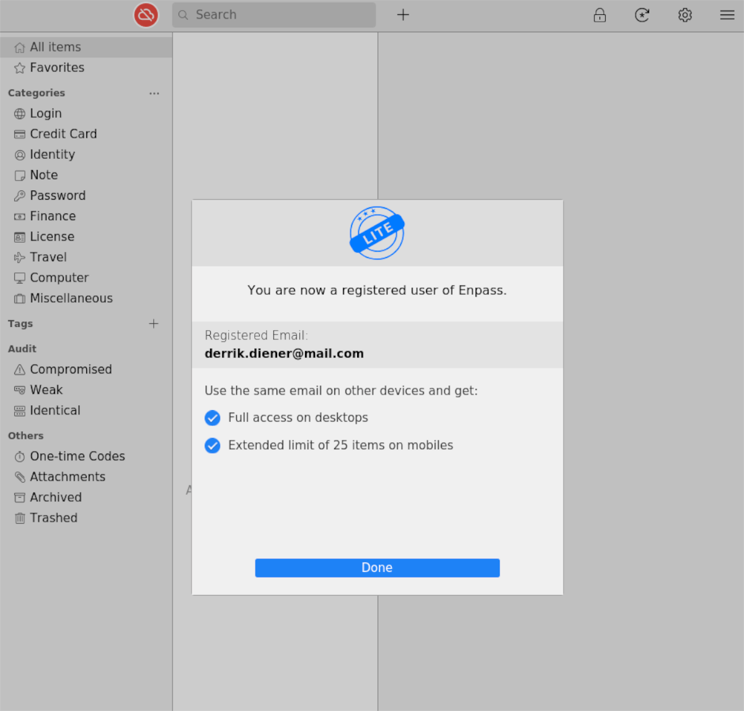The image size is (744, 711).
Task: Open the Categories options menu via ellipsis
Action: tap(154, 93)
